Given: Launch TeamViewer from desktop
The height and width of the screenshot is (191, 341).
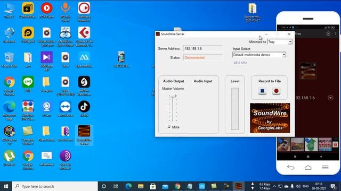Looking at the screenshot, I should click(x=65, y=109).
